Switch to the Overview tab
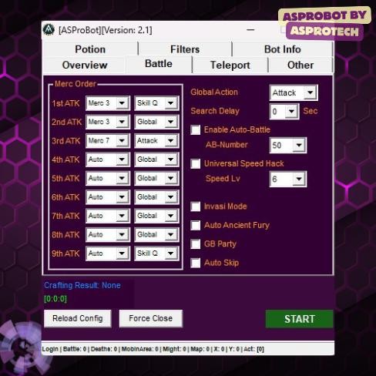Viewport: 376px width, 376px height. 85,65
